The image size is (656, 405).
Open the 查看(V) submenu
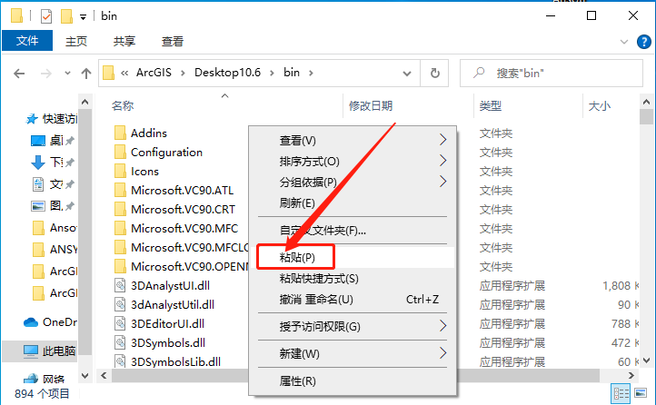353,141
